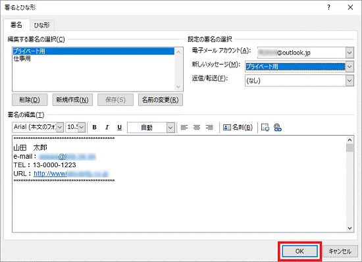Image resolution: width=362 pixels, height=262 pixels.
Task: Open the email account dropdown
Action: click(349, 53)
